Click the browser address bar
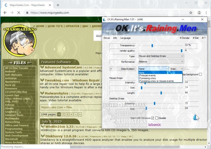Image resolution: width=211 pixels, height=149 pixels. (x=109, y=13)
